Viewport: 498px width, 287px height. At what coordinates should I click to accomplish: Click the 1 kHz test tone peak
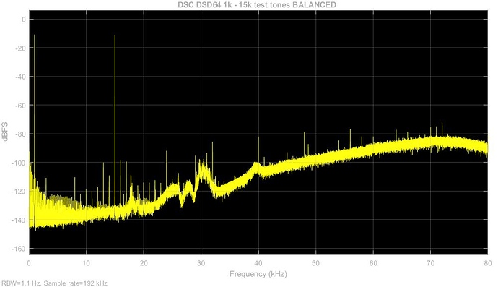[35, 35]
